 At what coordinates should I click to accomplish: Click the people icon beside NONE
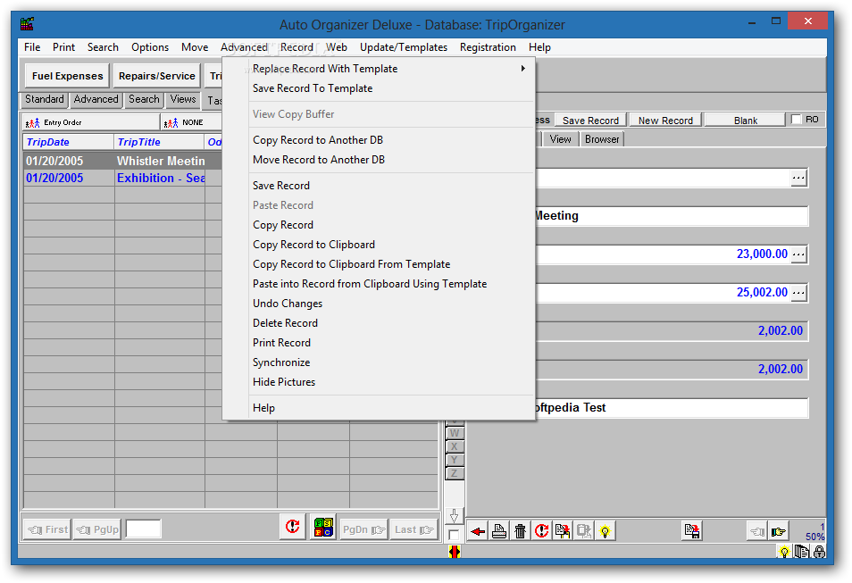[x=171, y=123]
